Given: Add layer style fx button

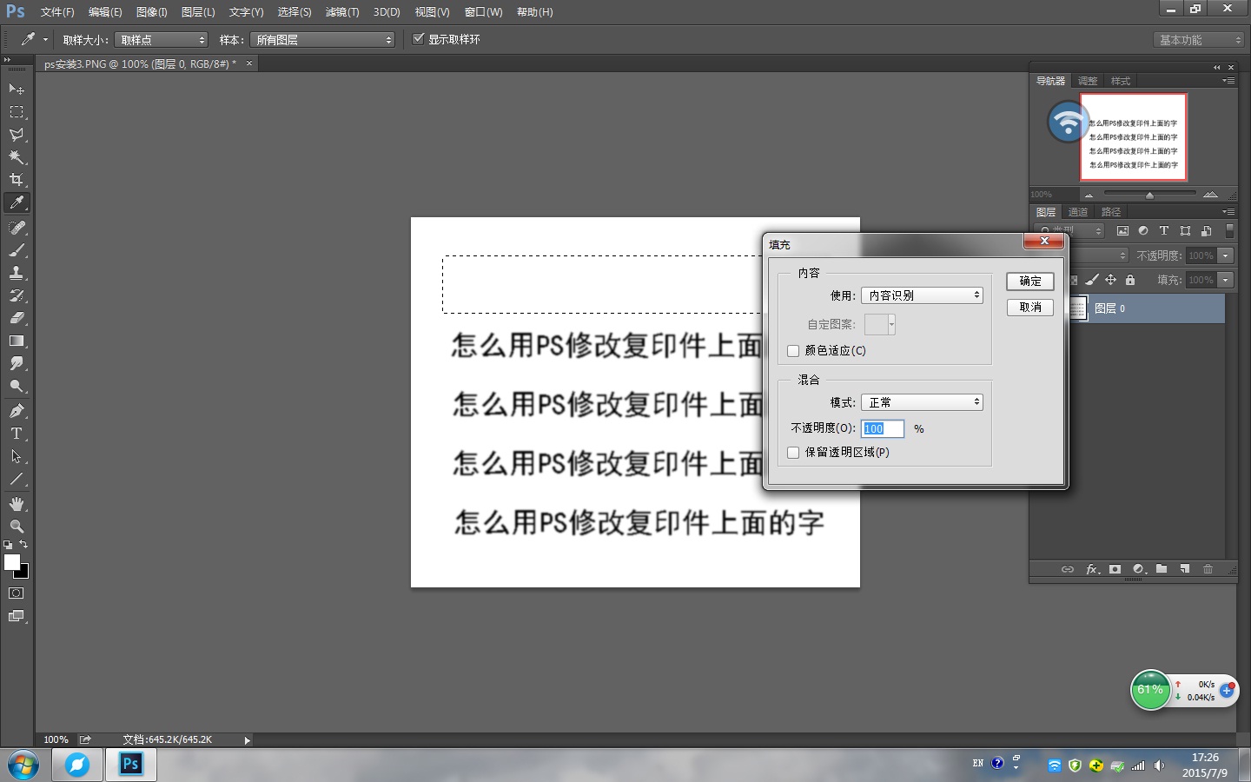Looking at the screenshot, I should (1093, 569).
